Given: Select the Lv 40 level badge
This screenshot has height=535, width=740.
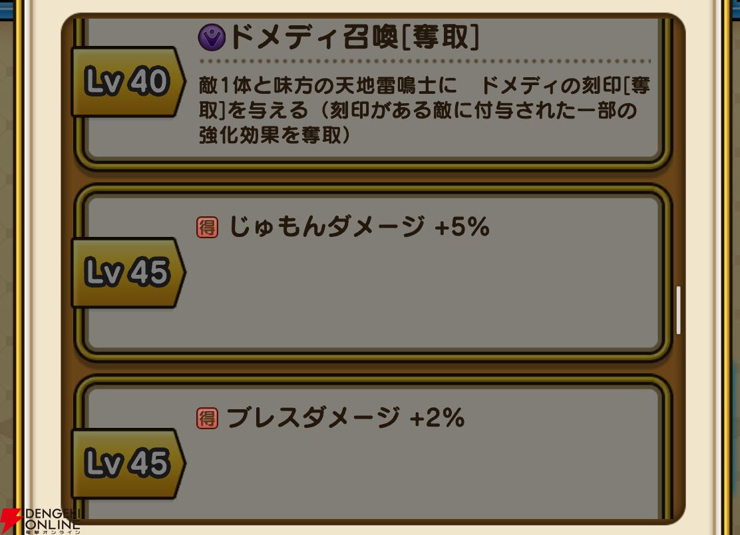Looking at the screenshot, I should tap(127, 82).
